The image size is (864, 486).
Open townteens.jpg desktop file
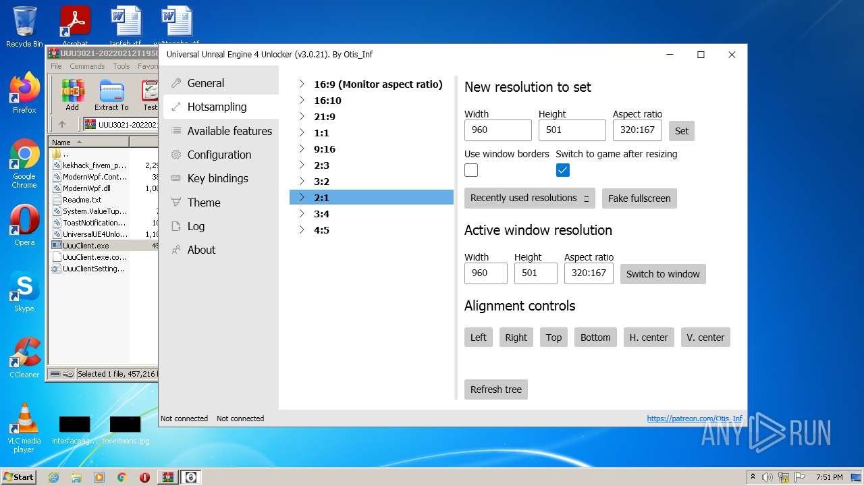[x=126, y=430]
